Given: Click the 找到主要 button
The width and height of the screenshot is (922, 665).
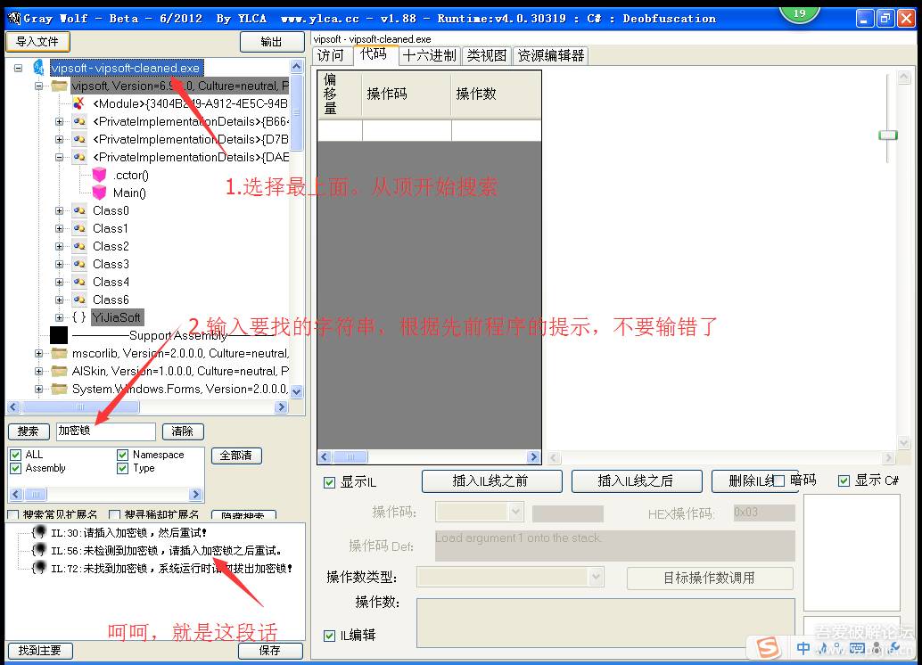Looking at the screenshot, I should [x=40, y=651].
